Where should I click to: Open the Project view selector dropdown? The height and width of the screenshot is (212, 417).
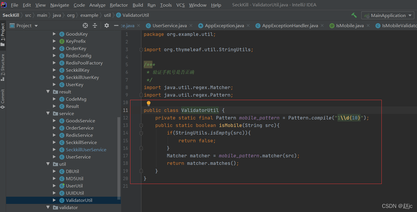tap(24, 25)
